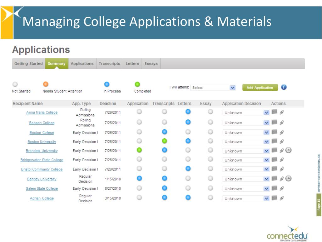Click Boston College's blue Transcripts status dot
322x242 pixels.
pyautogui.click(x=164, y=132)
